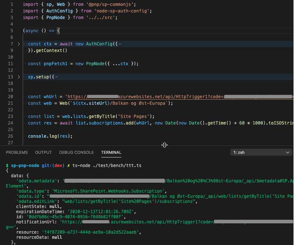Click 'odata.metadata' key in terminal output

click(x=37, y=181)
